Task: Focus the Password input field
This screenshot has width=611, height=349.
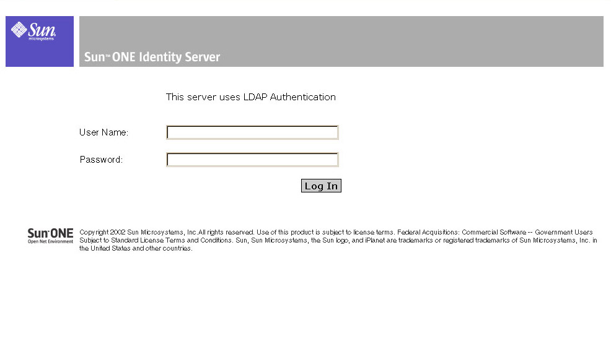Action: [x=252, y=160]
